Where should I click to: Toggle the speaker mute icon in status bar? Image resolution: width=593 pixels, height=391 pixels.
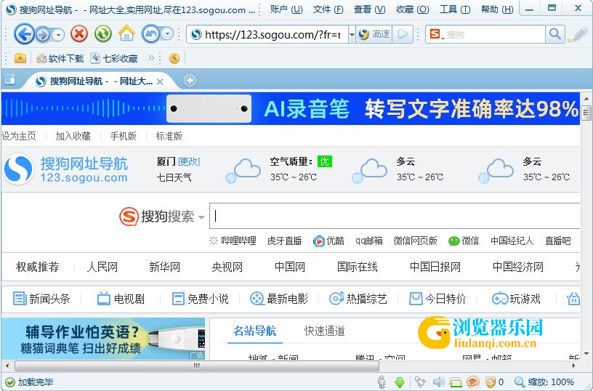click(438, 382)
